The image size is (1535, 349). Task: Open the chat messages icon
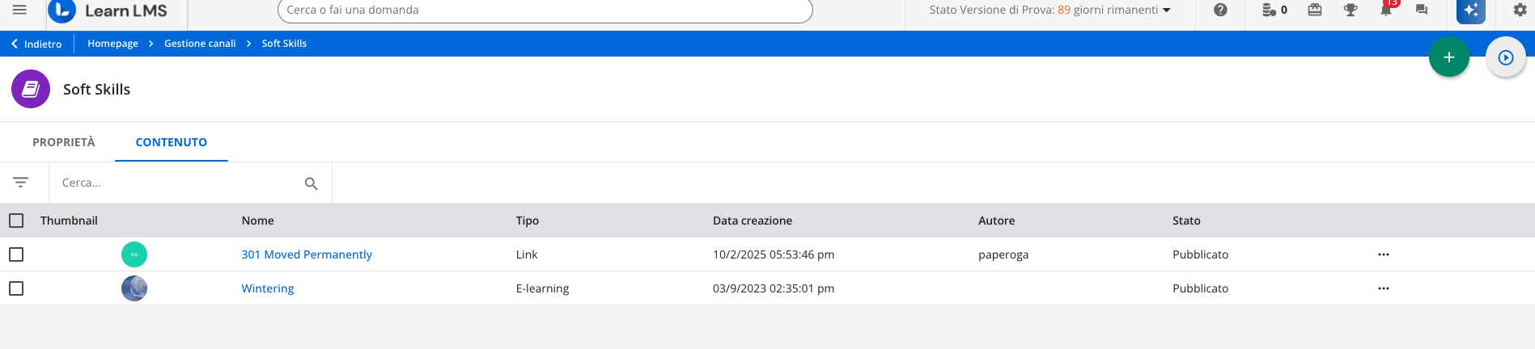tap(1422, 10)
